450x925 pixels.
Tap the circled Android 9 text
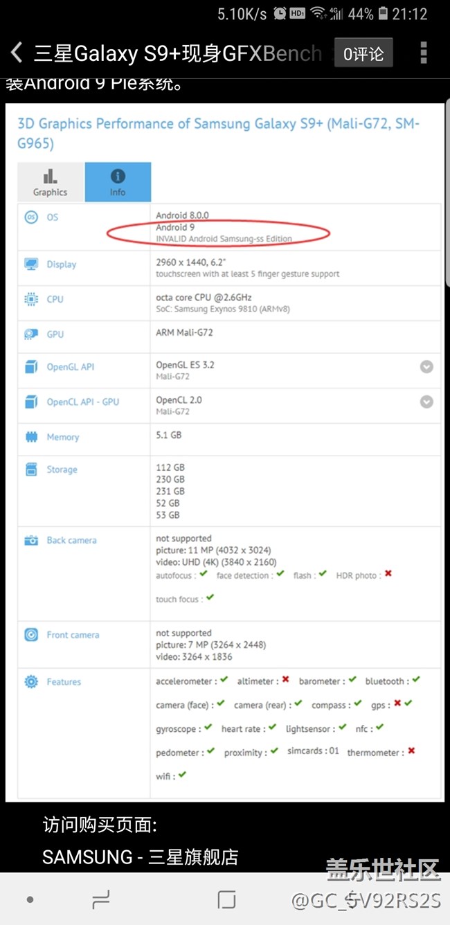pos(175,227)
